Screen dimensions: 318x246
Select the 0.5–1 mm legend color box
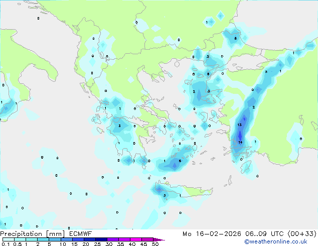(x=20, y=239)
